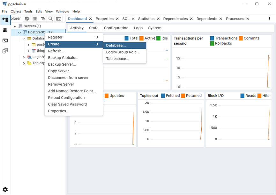The image size is (276, 195).
Task: Open the File menu
Action: (x=4, y=11)
